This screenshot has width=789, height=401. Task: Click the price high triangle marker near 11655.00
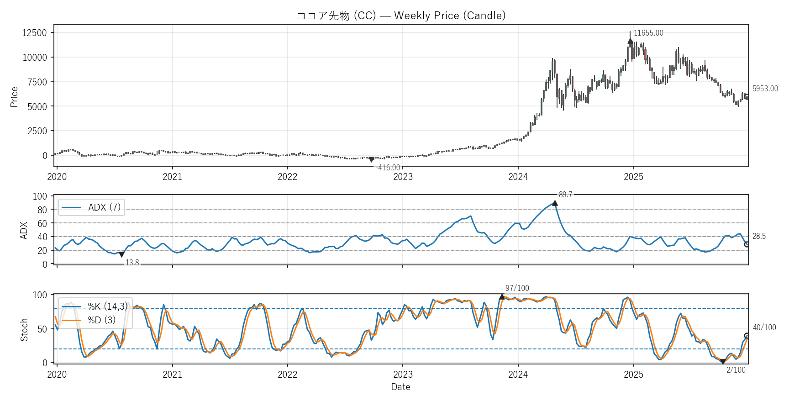click(x=630, y=41)
